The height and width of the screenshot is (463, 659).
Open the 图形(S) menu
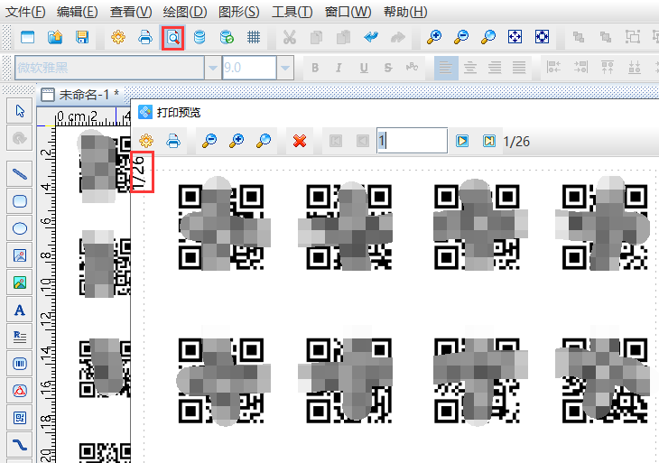click(x=238, y=12)
